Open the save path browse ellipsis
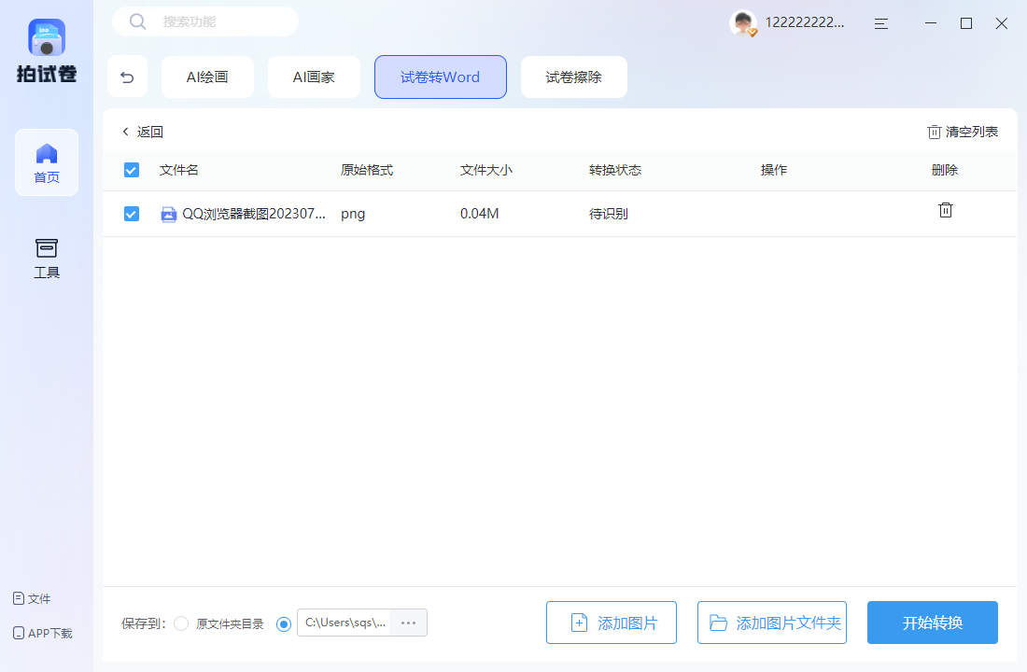Screen dimensions: 1027x672 [408, 623]
